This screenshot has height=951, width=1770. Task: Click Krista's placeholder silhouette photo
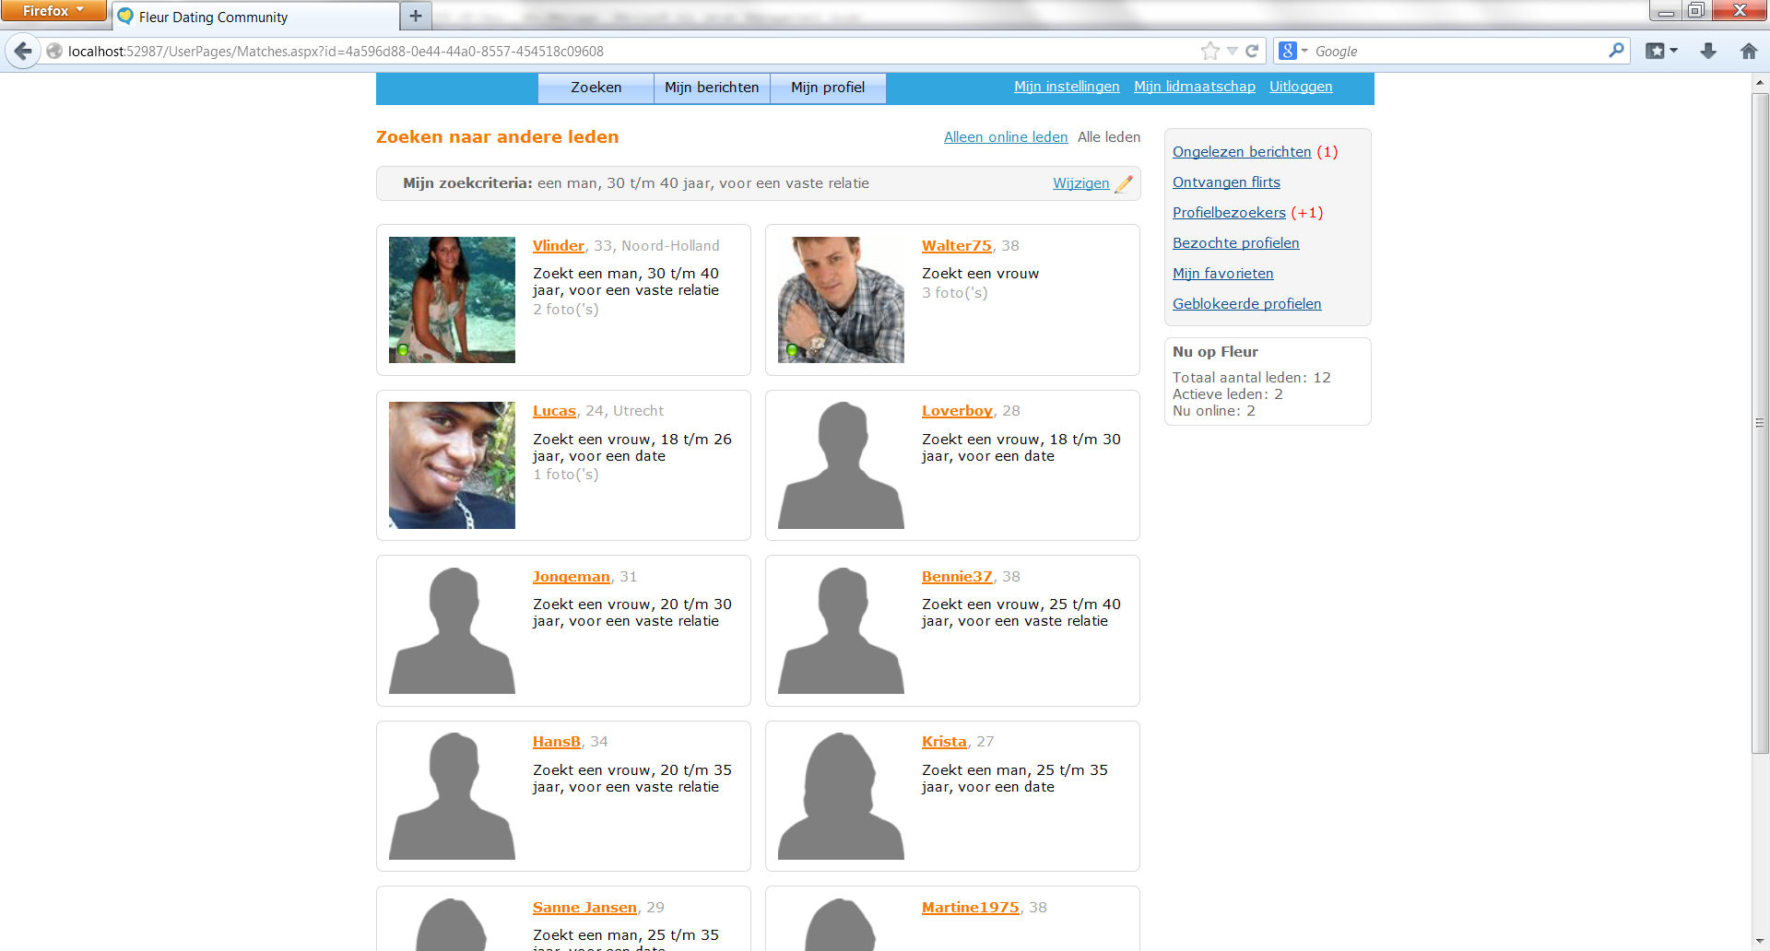pos(841,796)
